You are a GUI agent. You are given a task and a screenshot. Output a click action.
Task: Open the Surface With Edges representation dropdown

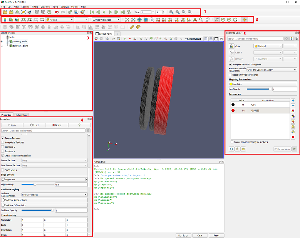coord(106,20)
